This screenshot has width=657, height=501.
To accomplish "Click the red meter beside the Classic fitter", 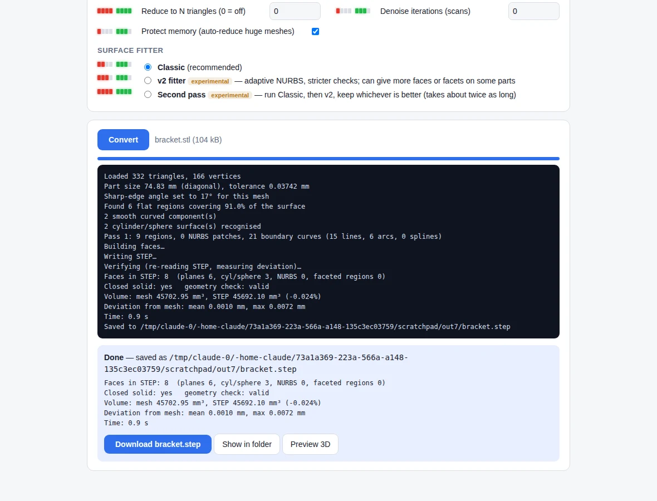I will pos(105,65).
